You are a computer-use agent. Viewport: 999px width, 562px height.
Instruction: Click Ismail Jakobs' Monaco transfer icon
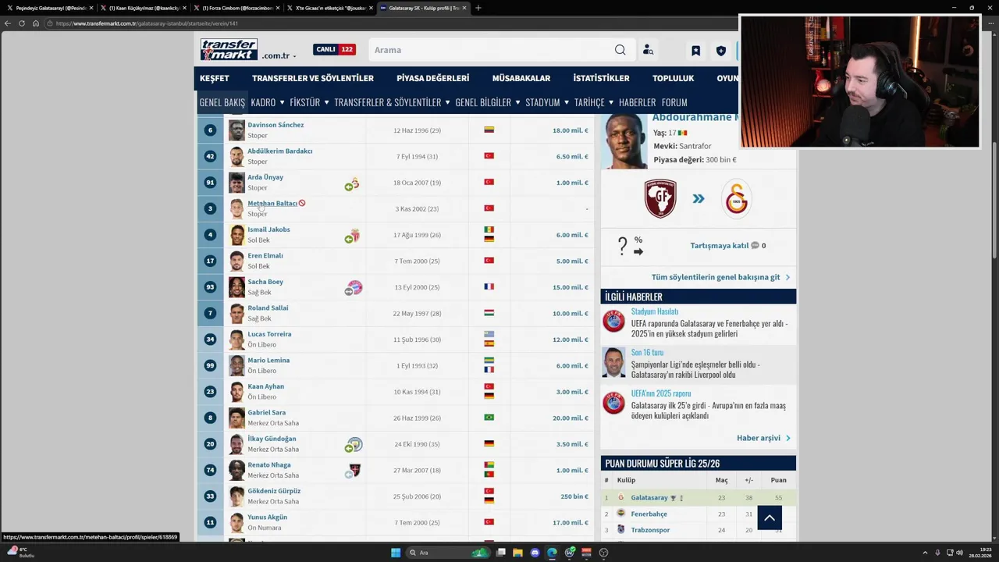pos(353,236)
